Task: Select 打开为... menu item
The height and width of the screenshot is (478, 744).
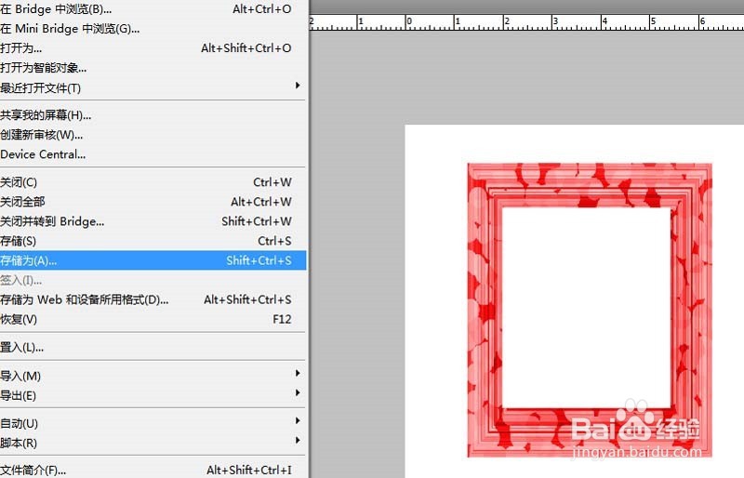Action: coord(153,48)
